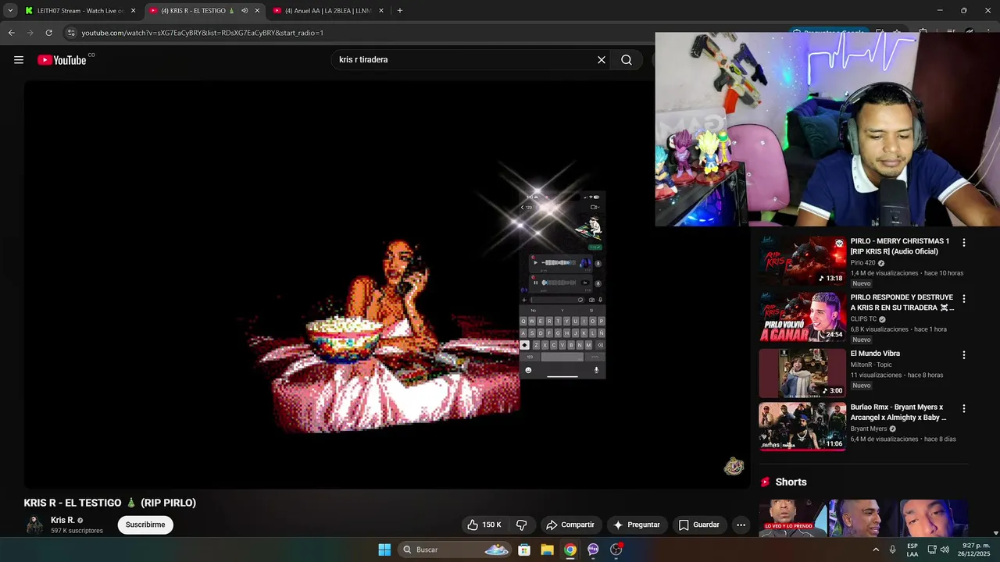Viewport: 1000px width, 562px height.
Task: Open options menu for Burlao Rmx video
Action: 963,408
